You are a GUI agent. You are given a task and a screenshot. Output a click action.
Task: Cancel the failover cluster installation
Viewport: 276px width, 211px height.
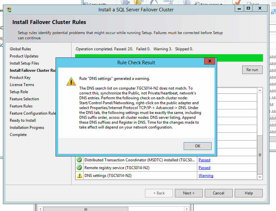(219, 193)
